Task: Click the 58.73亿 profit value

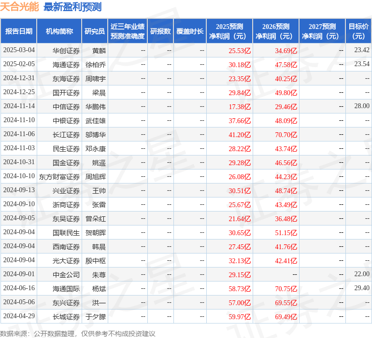Action: (240, 289)
